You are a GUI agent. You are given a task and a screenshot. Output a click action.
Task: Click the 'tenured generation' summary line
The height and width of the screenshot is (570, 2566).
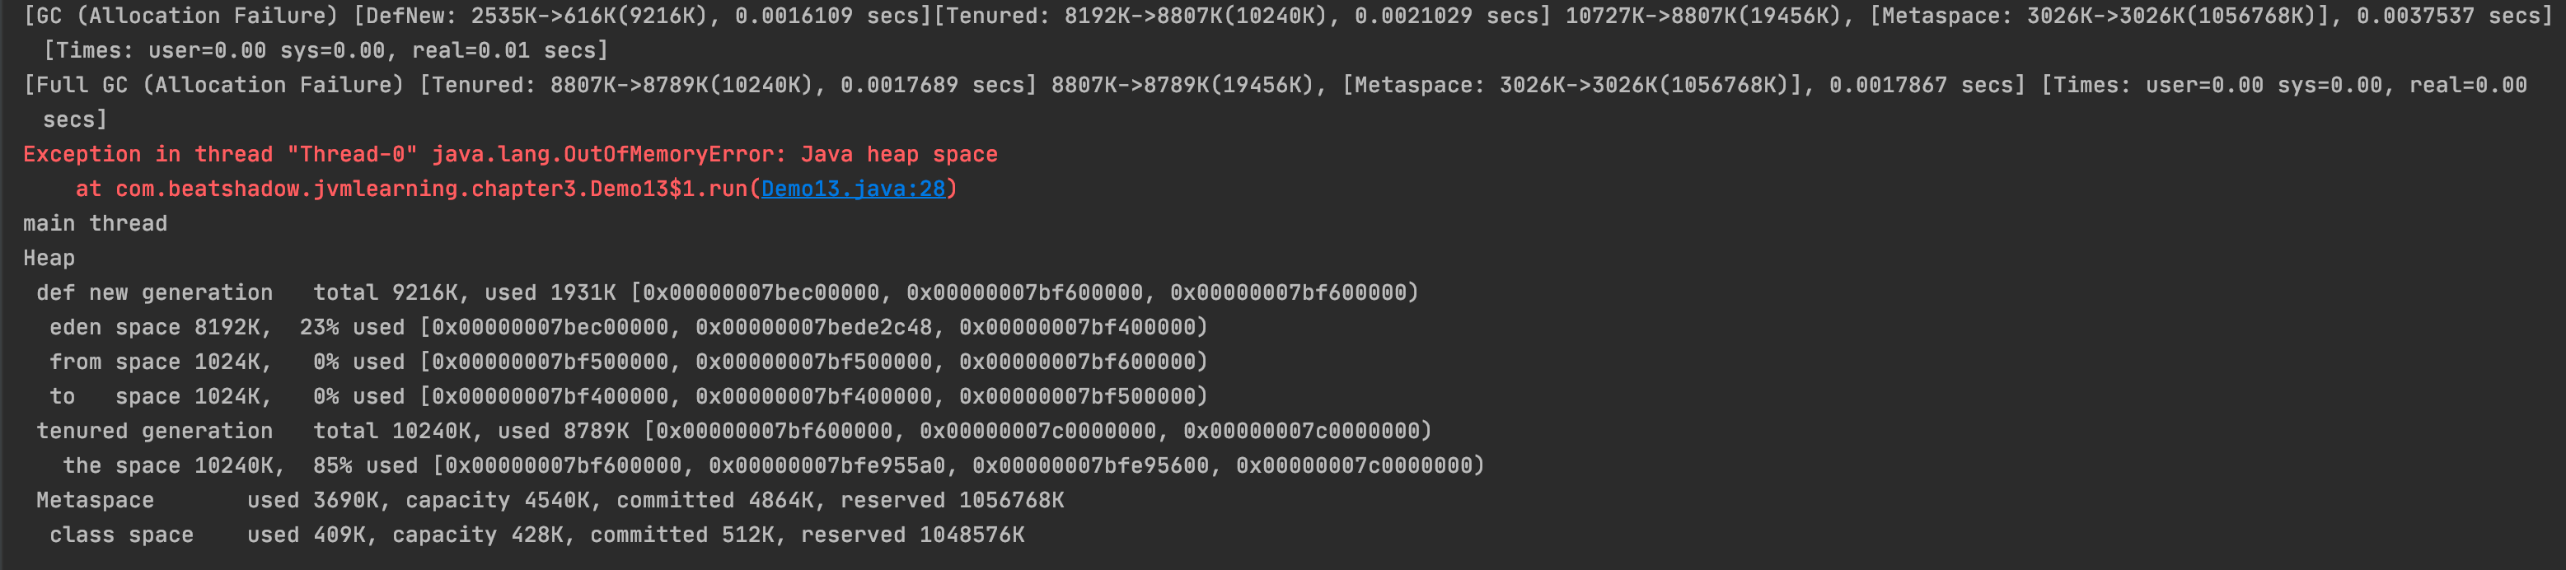pyautogui.click(x=154, y=431)
